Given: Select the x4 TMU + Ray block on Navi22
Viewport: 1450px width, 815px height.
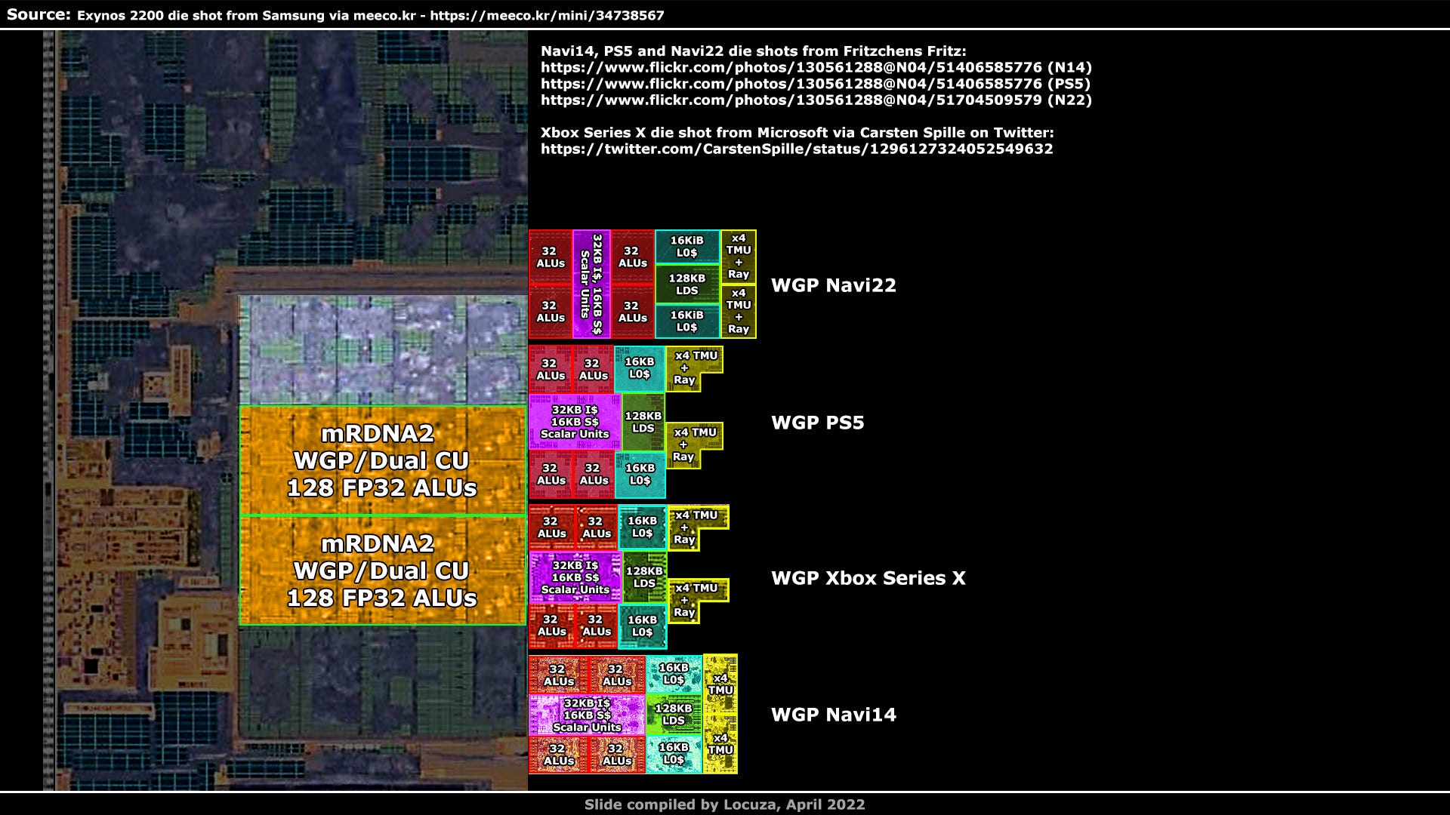Looking at the screenshot, I should click(x=738, y=255).
